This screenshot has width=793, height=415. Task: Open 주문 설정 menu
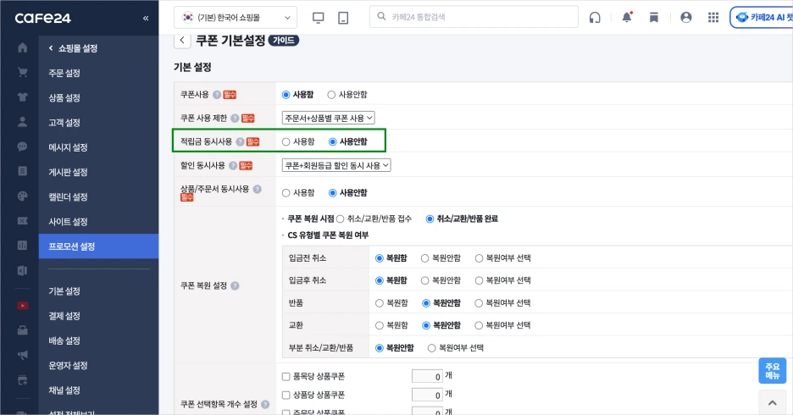[x=64, y=73]
